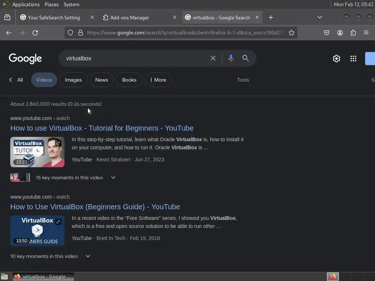Click the small key moments preview thumbnail
The image size is (375, 281).
20,177
